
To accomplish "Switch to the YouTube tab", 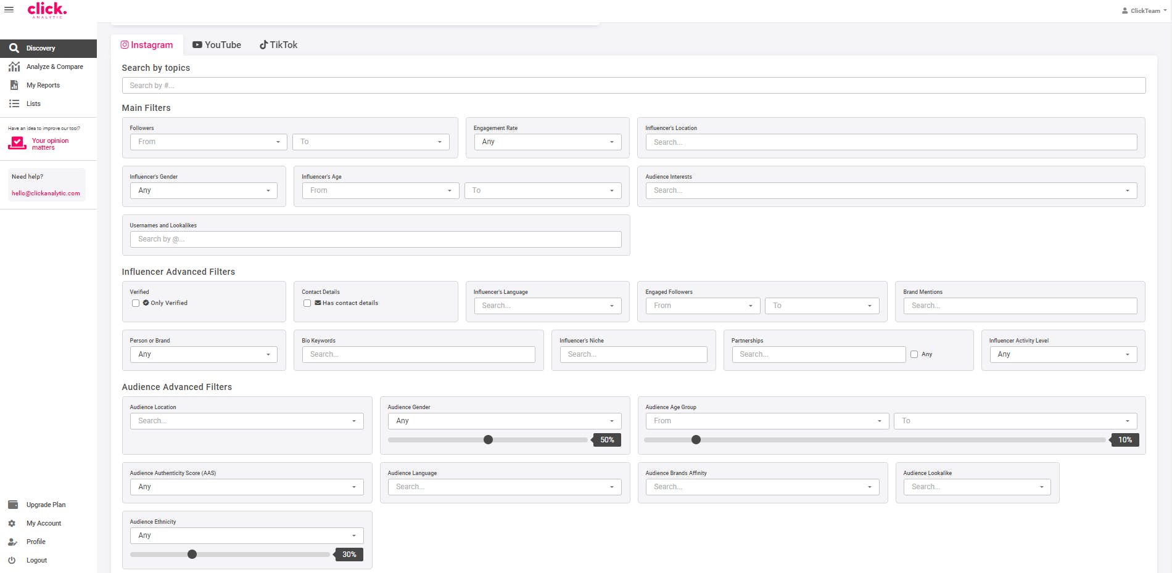I will coord(217,45).
